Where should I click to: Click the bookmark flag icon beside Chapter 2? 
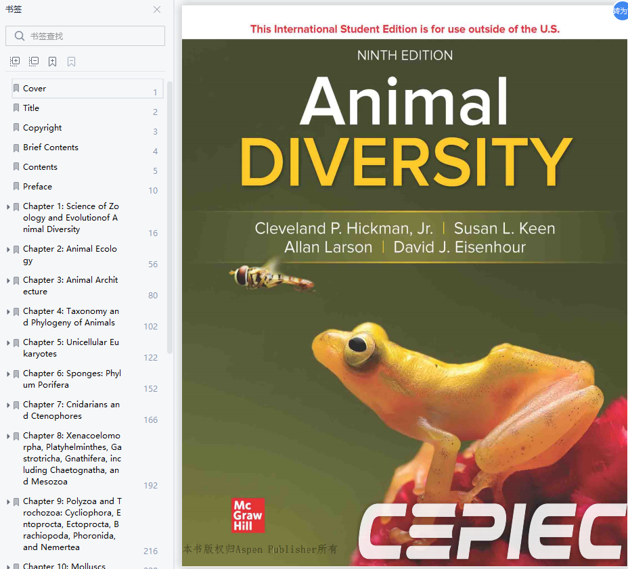(16, 250)
